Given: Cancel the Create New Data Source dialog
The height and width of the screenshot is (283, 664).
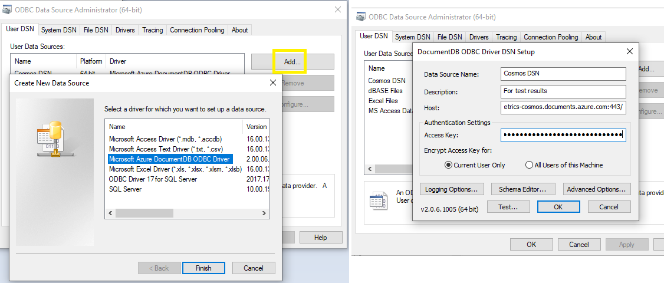Looking at the screenshot, I should click(x=252, y=268).
